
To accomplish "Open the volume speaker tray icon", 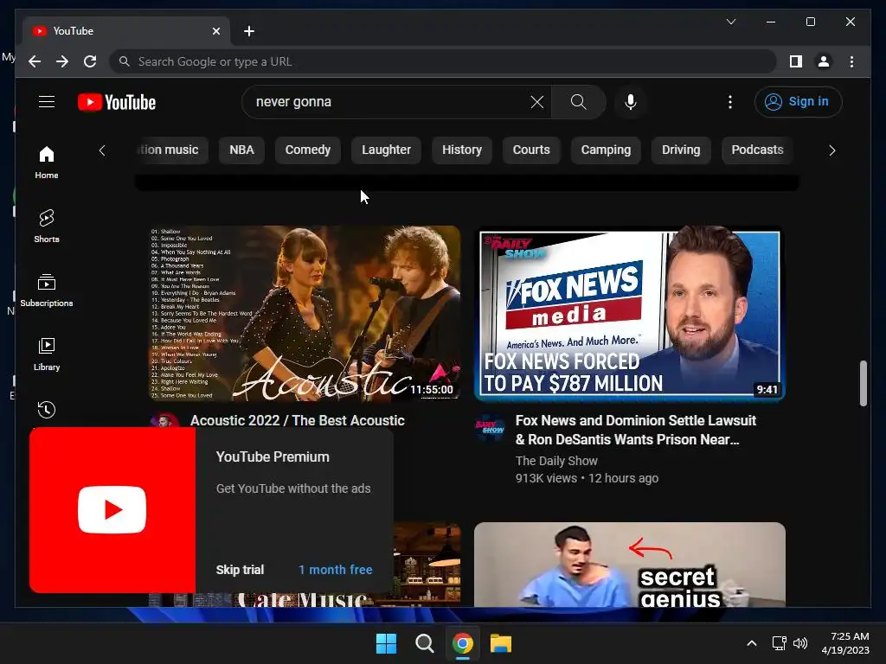I will point(800,643).
